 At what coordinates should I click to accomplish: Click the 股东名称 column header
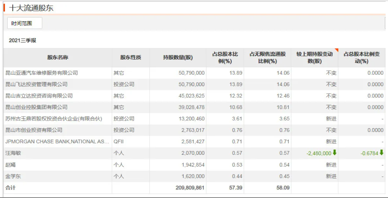pyautogui.click(x=58, y=58)
